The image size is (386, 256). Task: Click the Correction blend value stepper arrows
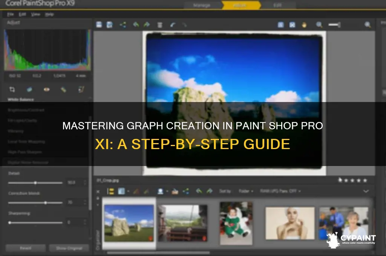pos(85,203)
